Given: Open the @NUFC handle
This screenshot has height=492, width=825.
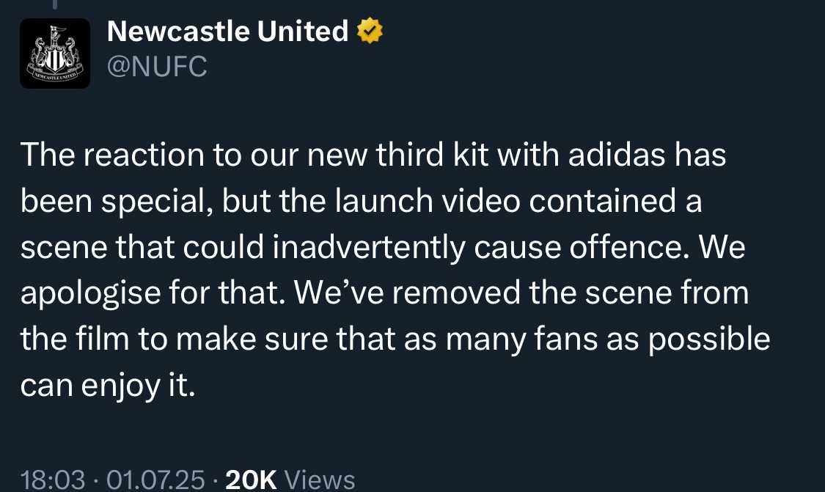Looking at the screenshot, I should click(157, 67).
